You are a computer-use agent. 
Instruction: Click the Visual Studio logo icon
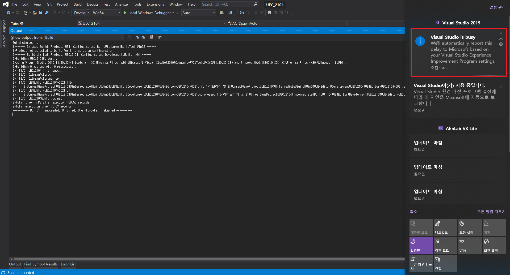tap(6, 4)
